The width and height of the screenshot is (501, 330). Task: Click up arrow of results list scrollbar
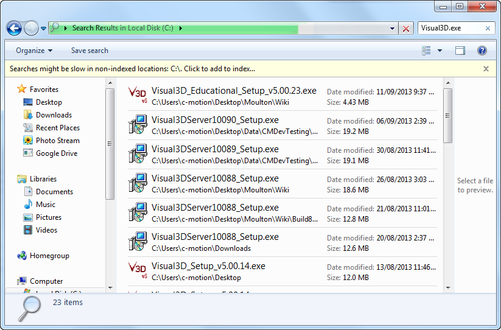(448, 83)
